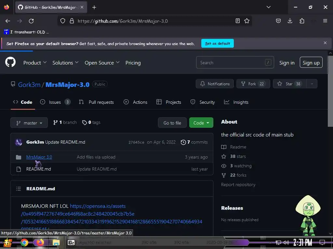
Task: Fork the repository
Action: tap(253, 84)
